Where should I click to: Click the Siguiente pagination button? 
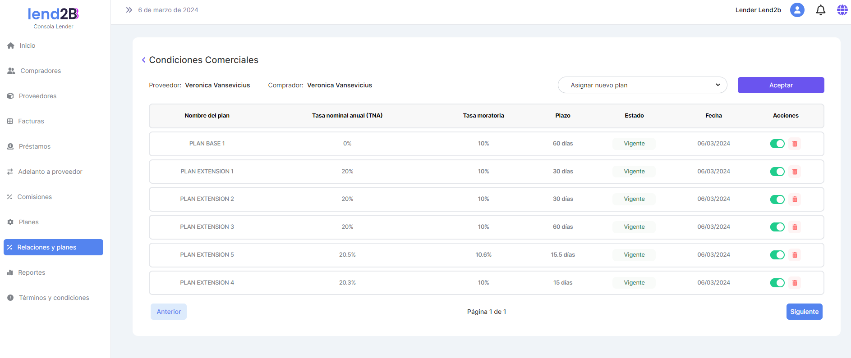point(804,312)
